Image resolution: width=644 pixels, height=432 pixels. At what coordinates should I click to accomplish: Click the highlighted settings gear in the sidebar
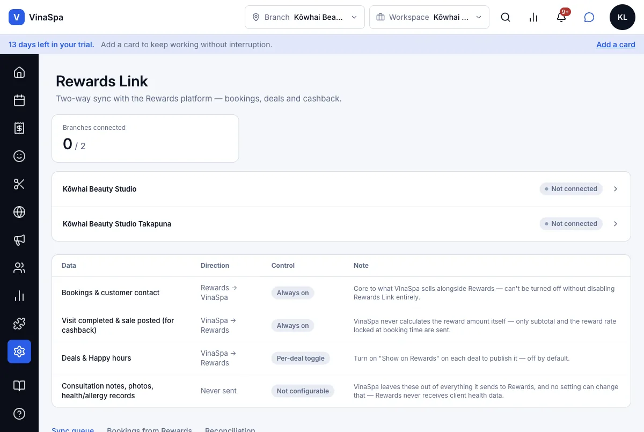coord(19,352)
